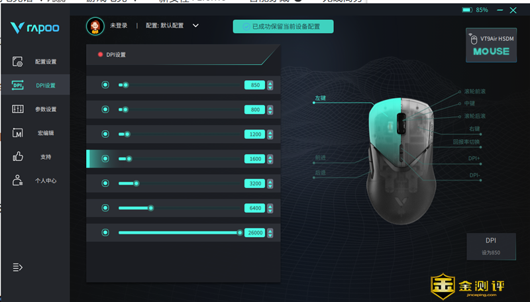The height and width of the screenshot is (302, 530).
Task: Select the DPI设置 sidebar icon
Action: point(18,85)
